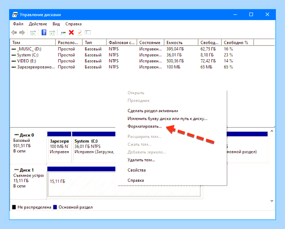Click the VIDEO (E:) volume row icon
Screen dimensions: 285x229
14,61
